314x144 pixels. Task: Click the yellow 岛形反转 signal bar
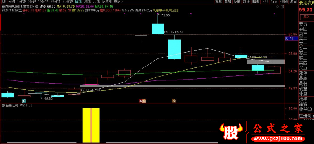click(x=91, y=126)
